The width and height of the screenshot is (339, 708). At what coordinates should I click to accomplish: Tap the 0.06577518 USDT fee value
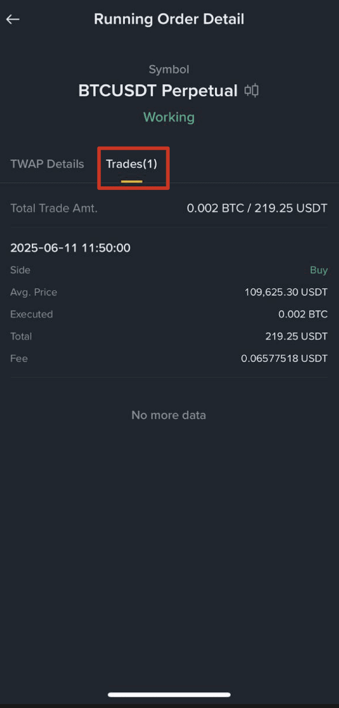tap(284, 358)
